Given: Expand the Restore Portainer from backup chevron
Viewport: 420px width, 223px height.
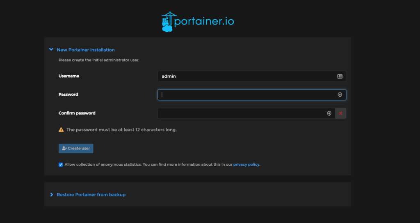Looking at the screenshot, I should [x=51, y=194].
